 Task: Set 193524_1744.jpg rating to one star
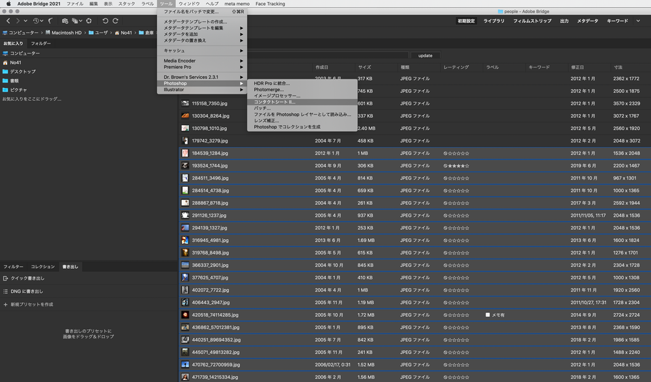(450, 166)
